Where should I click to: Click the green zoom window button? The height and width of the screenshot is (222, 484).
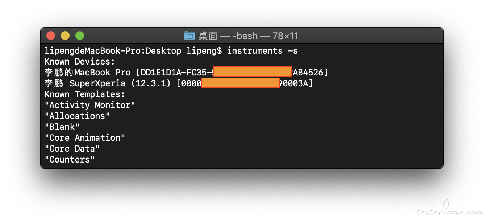tap(80, 36)
